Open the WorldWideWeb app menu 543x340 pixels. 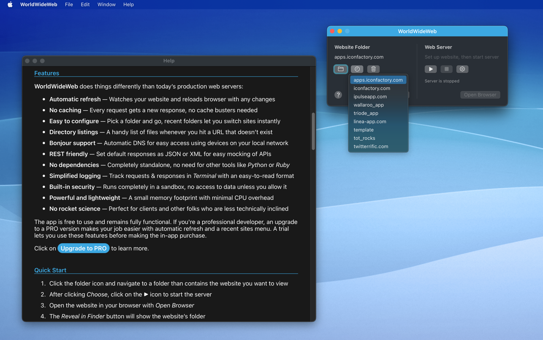click(x=38, y=5)
